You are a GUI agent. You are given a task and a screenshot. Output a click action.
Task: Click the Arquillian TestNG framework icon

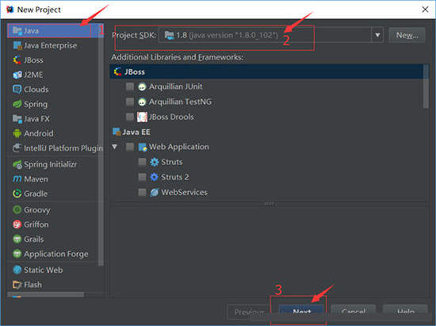point(142,102)
